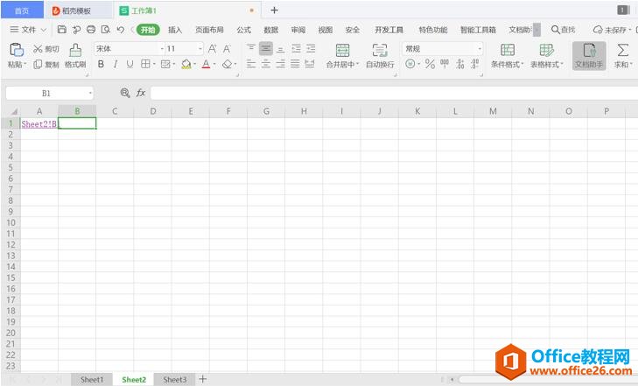638x386 pixels.
Task: Apply thousands separator style
Action: 445,64
